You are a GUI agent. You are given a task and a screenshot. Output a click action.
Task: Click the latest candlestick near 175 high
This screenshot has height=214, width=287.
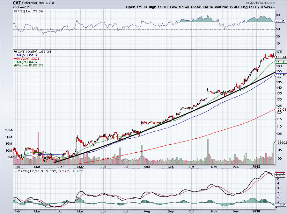273,58
